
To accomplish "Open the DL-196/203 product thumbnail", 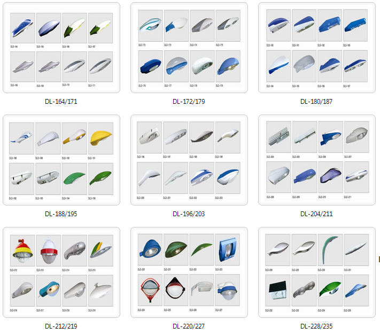I will click(x=189, y=160).
